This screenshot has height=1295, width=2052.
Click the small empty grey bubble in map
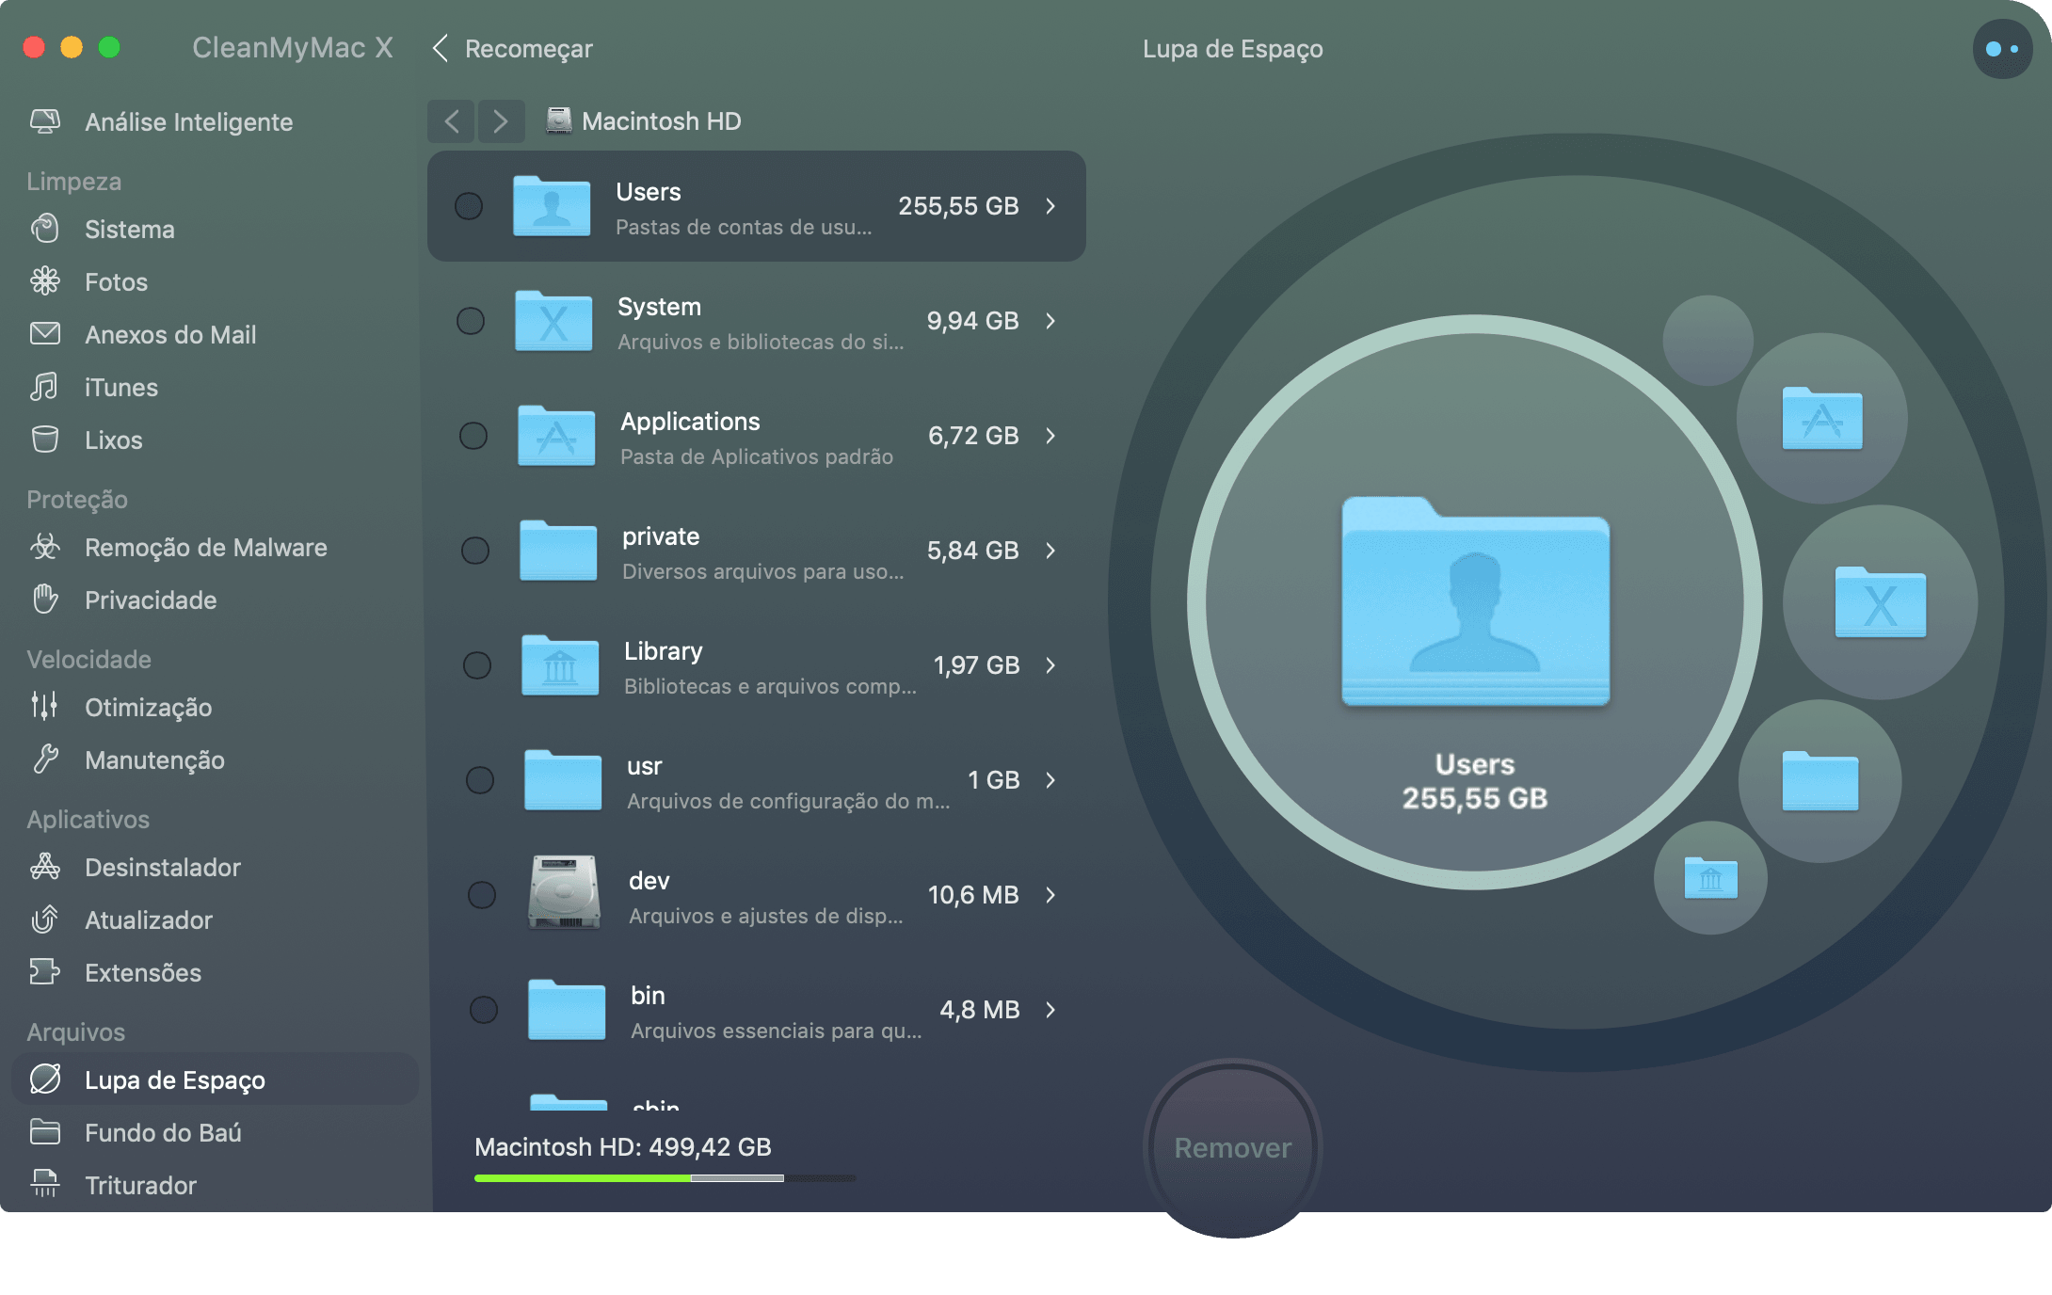point(1707,341)
